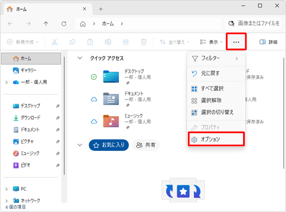
Task: Open ピクチャ in the sidebar
Action: pyautogui.click(x=23, y=142)
